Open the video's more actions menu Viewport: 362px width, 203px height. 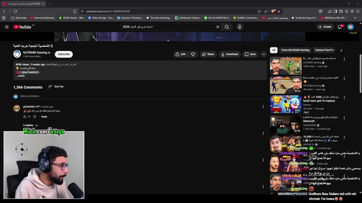click(x=264, y=54)
